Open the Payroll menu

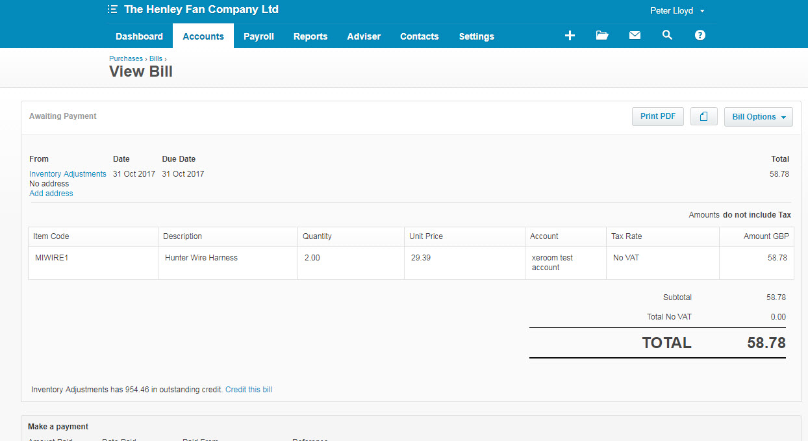click(259, 36)
